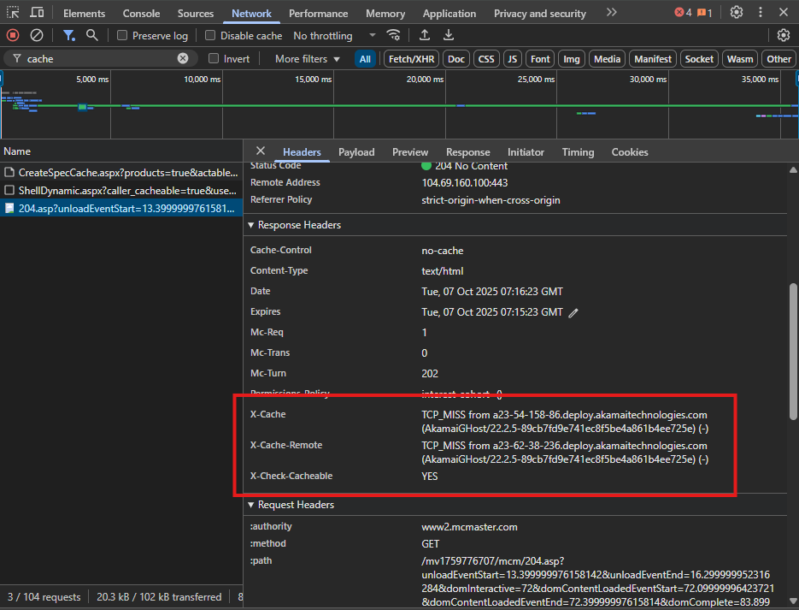The height and width of the screenshot is (610, 799).
Task: Import a HAR file
Action: 423,35
